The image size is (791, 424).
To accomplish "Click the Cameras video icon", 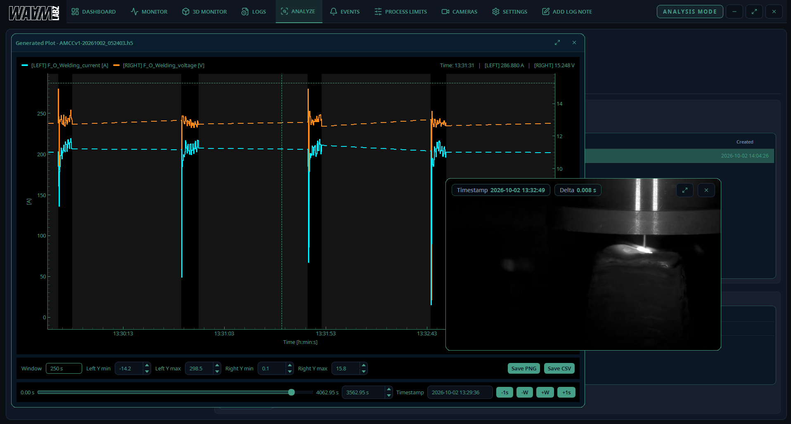I will (445, 12).
